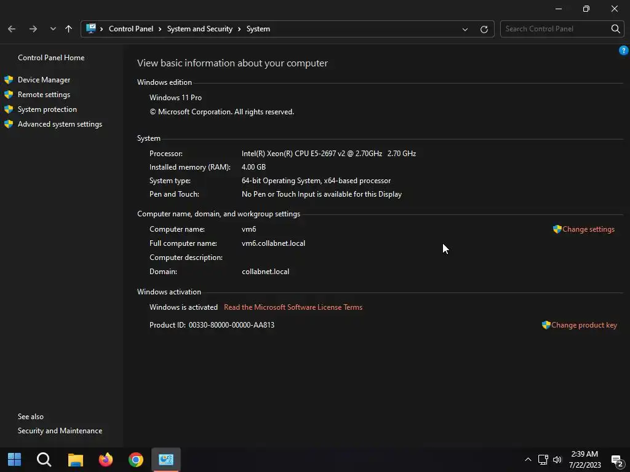This screenshot has height=472, width=630.
Task: Open System protection link
Action: click(x=47, y=109)
